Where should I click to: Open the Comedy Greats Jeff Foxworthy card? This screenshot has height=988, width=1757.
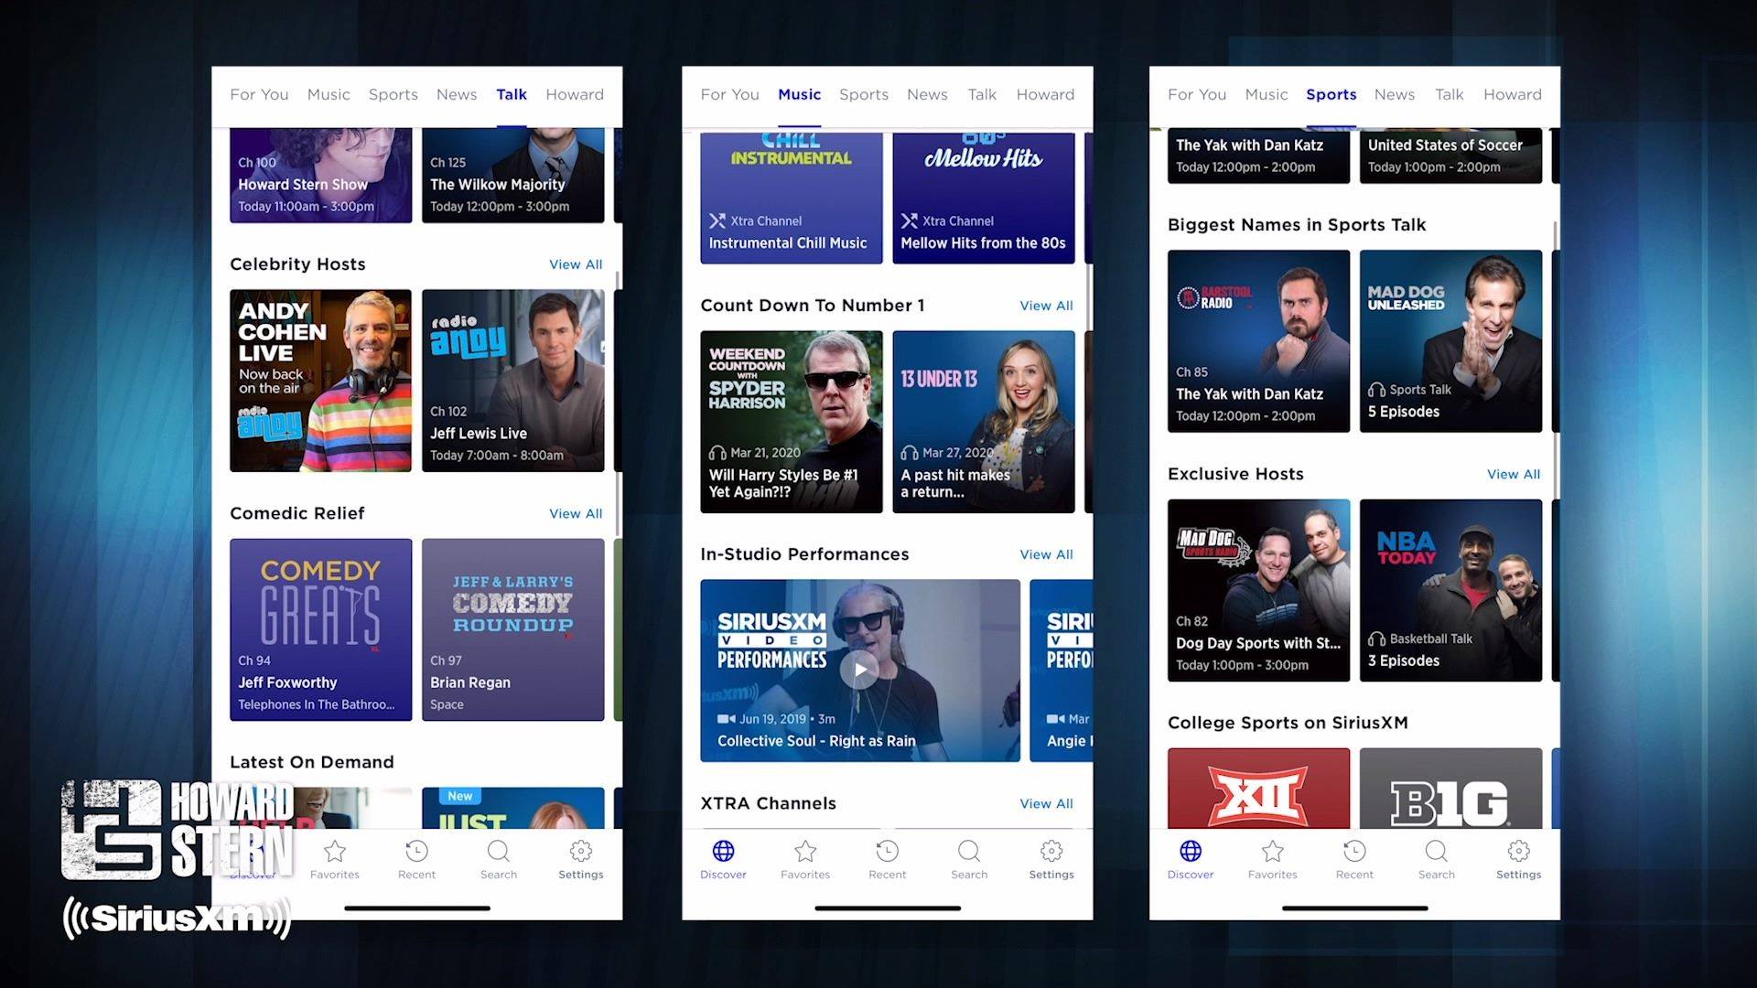coord(321,629)
